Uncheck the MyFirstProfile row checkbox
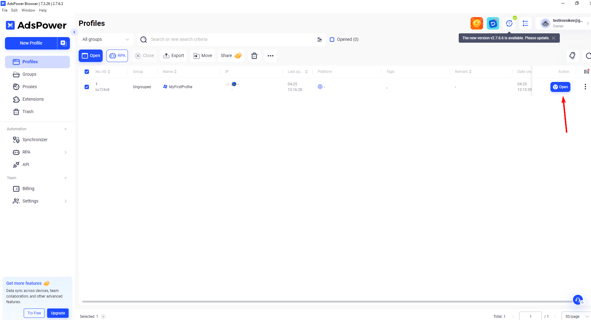 coord(87,87)
